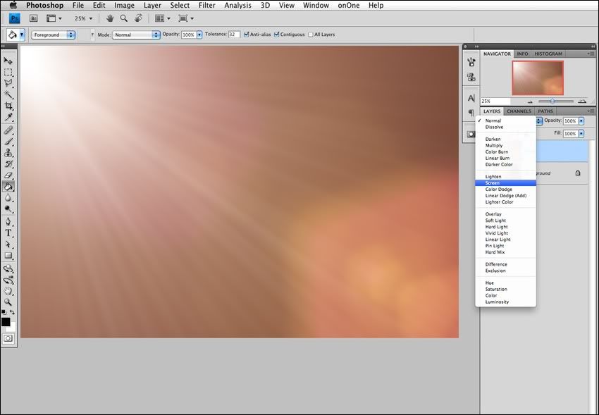The width and height of the screenshot is (599, 415).
Task: Open the View Extras dropdown
Action: click(54, 18)
